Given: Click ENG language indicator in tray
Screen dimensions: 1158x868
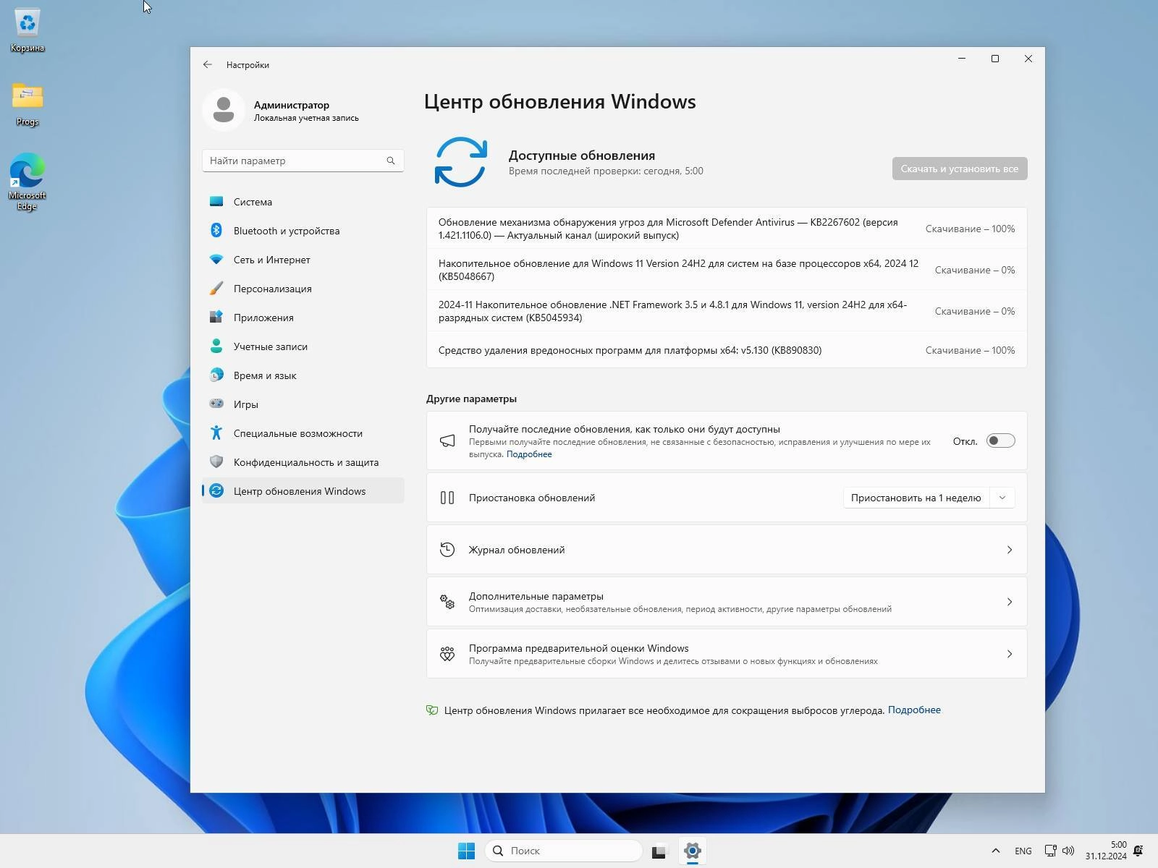Looking at the screenshot, I should point(1023,851).
